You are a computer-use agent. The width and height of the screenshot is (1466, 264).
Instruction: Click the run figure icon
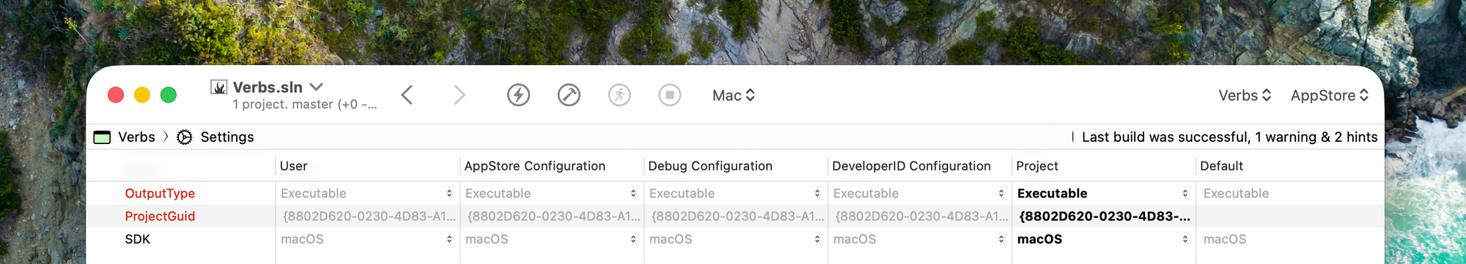(619, 95)
